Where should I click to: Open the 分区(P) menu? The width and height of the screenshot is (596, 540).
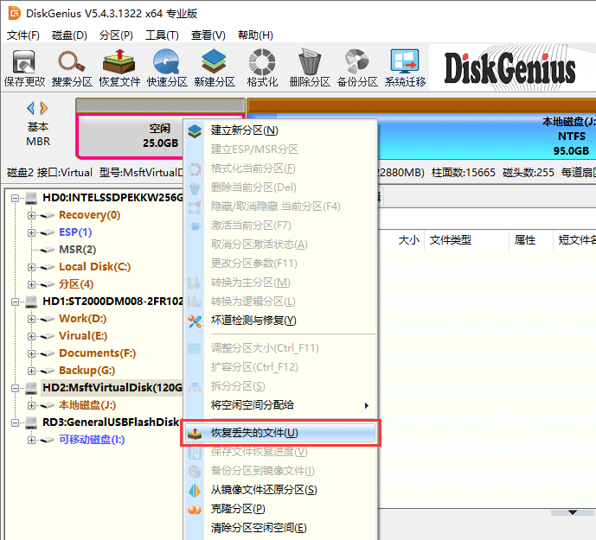(x=116, y=35)
